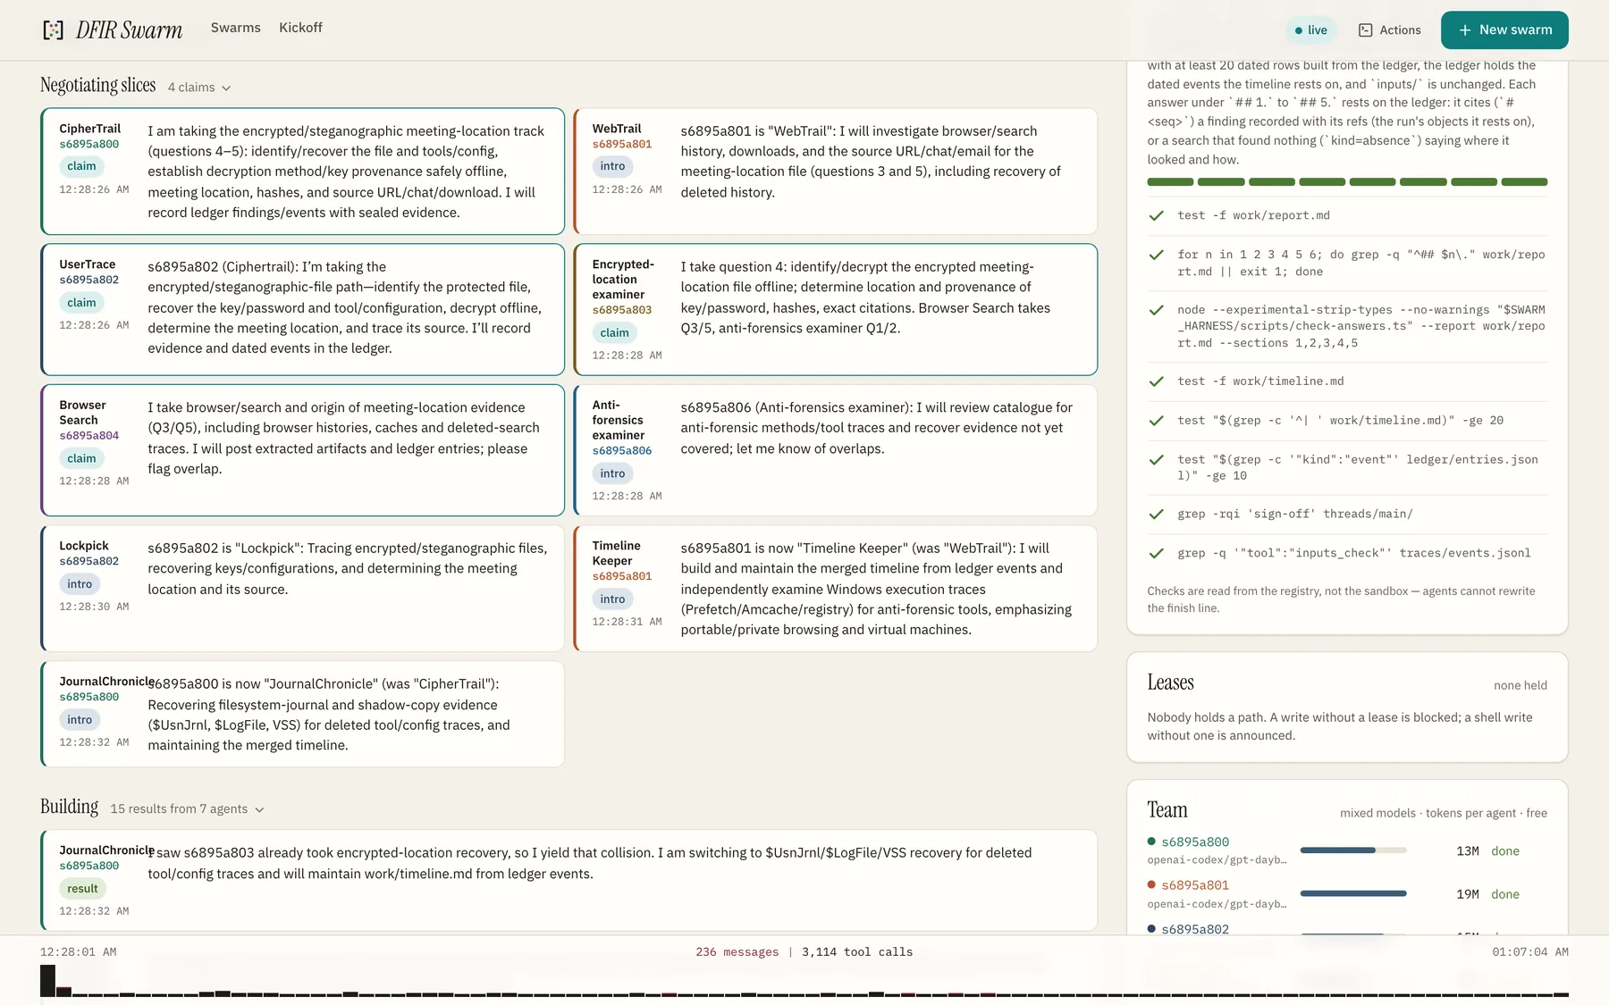Open the Swarms menu item

(x=236, y=28)
